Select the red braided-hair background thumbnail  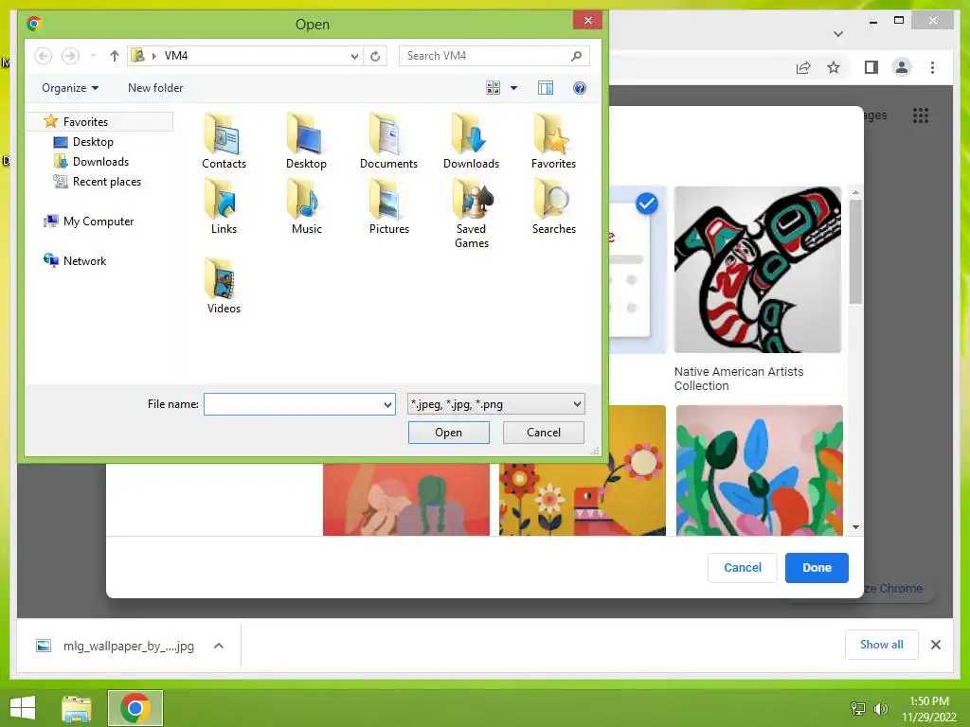click(x=405, y=500)
